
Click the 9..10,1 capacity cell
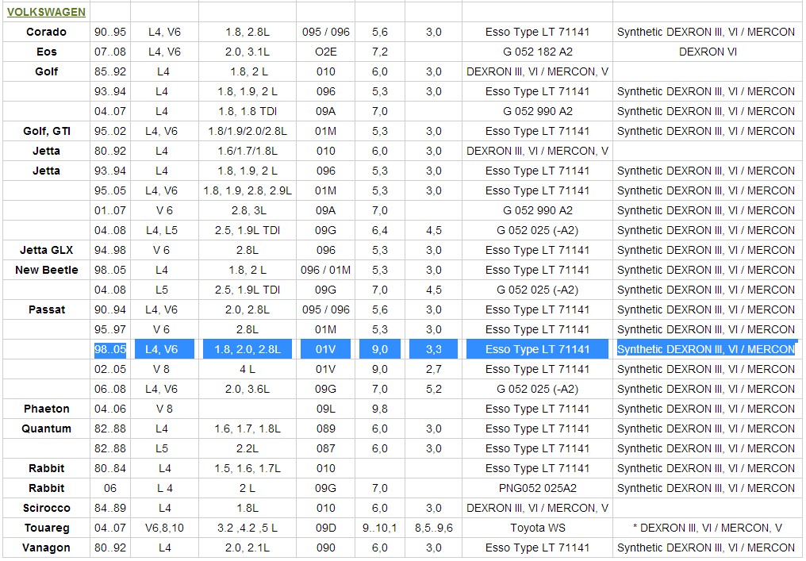click(380, 528)
